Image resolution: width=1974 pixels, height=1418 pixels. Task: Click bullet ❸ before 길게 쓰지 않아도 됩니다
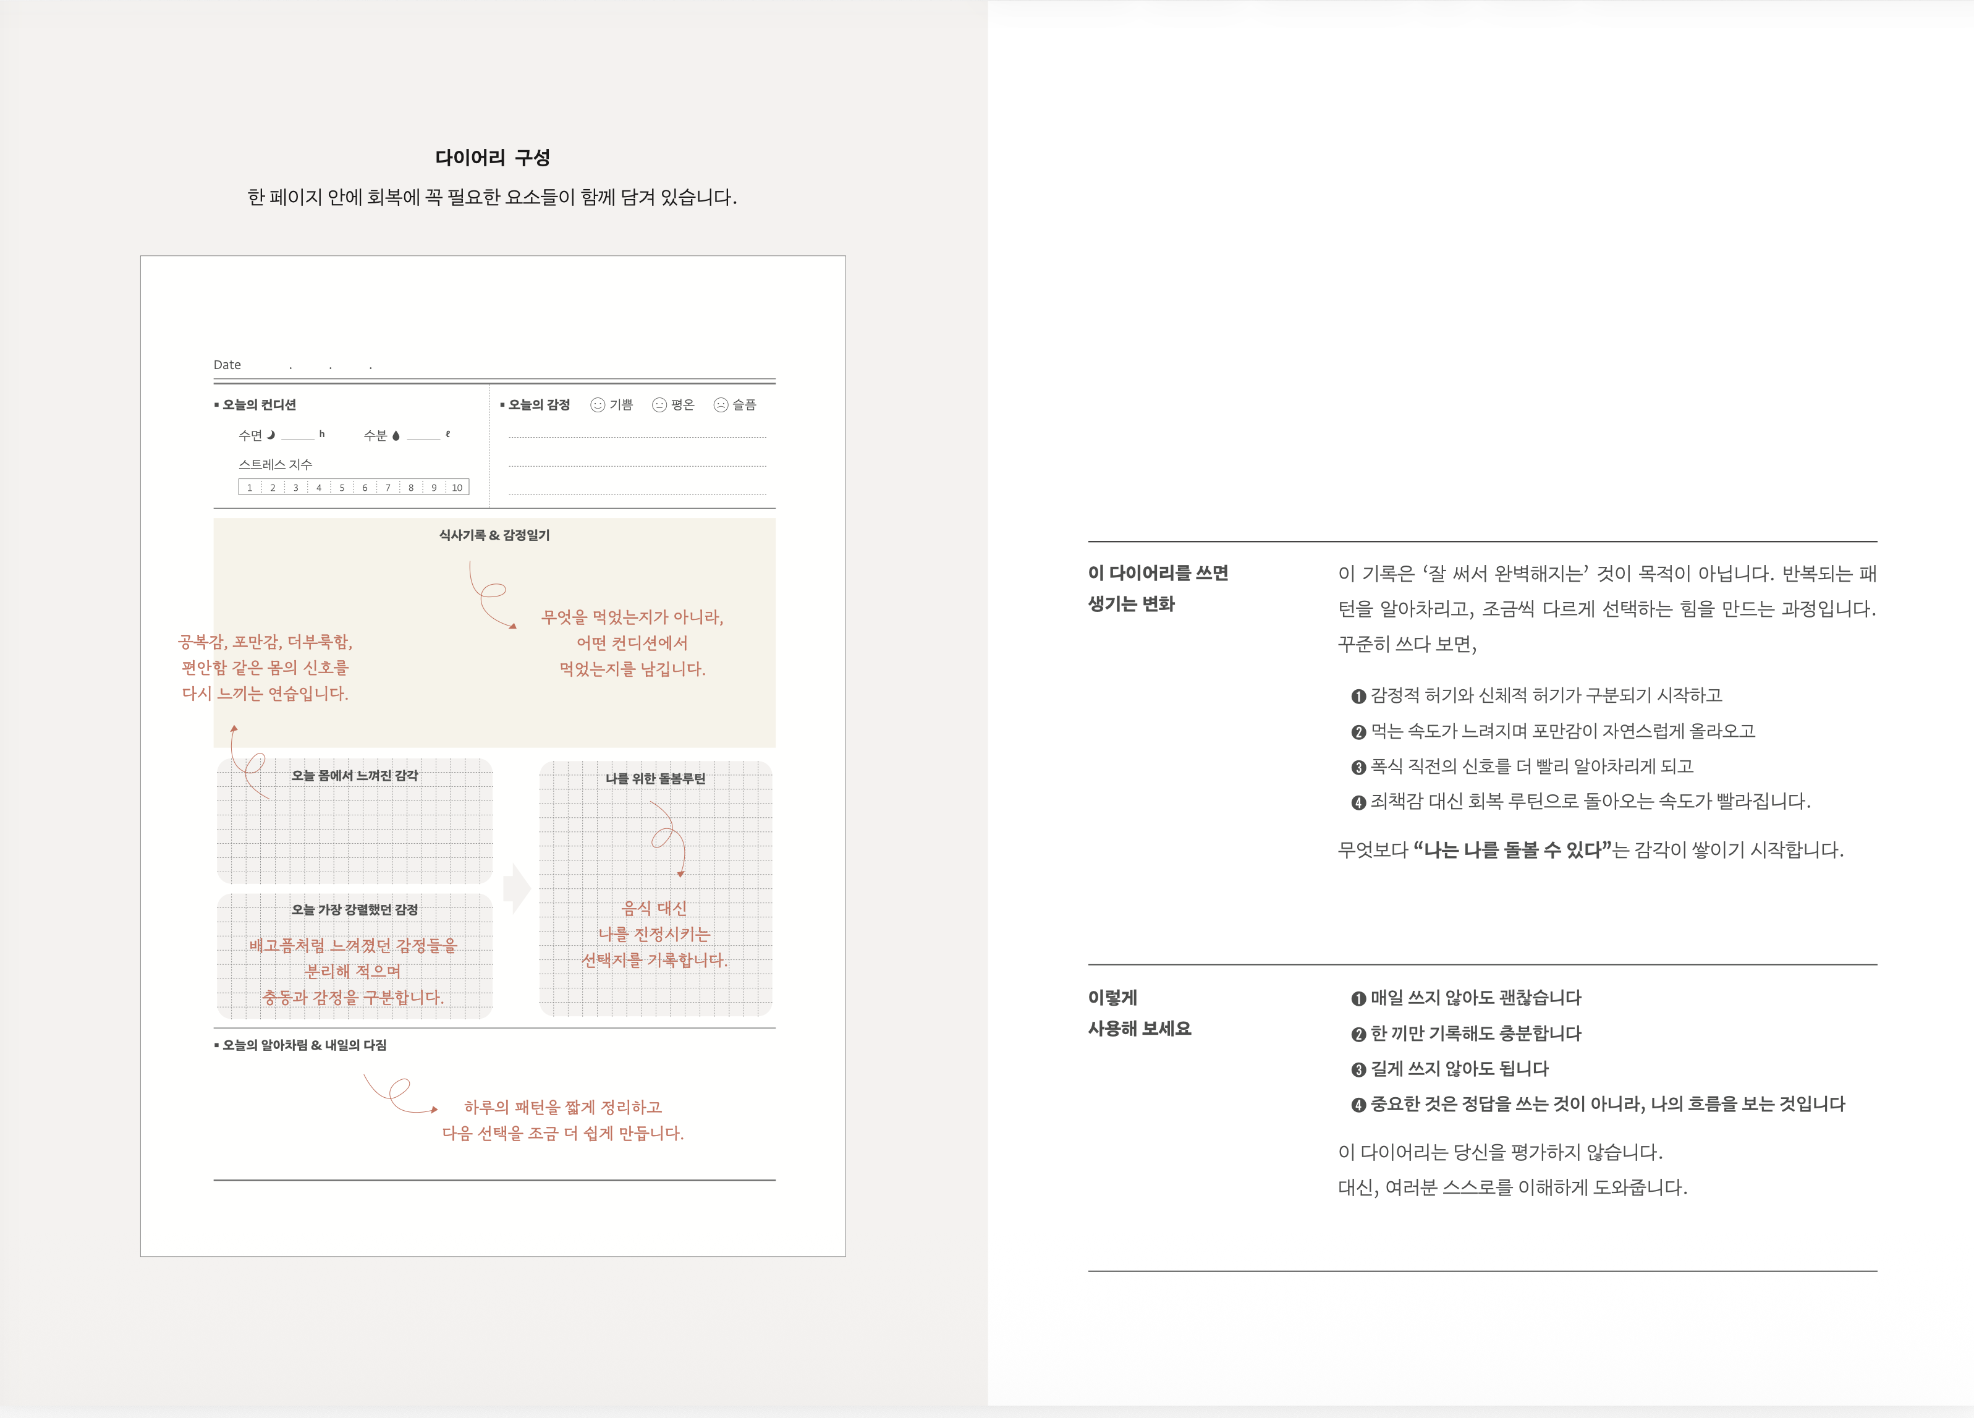click(1358, 1070)
